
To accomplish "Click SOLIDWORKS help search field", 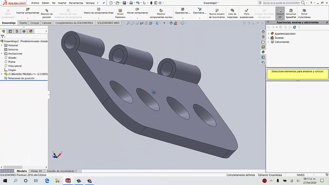I will click(x=281, y=3).
